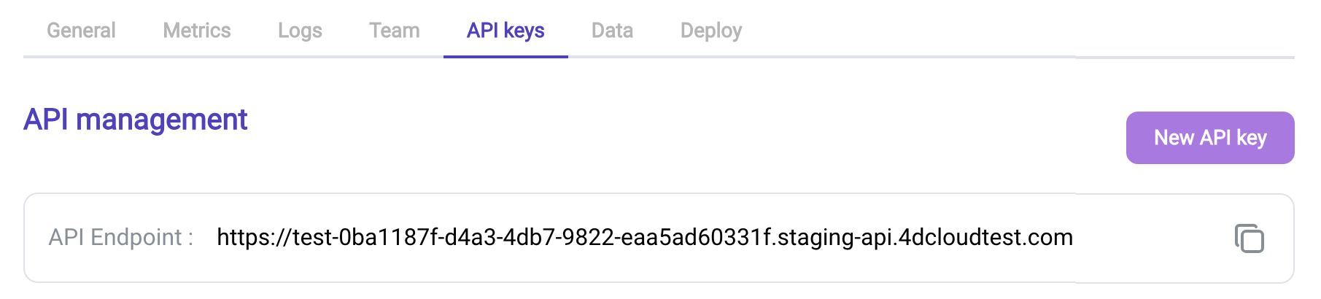Screen dimensions: 1321x299
Task: Click the 4dcloudtest.com part of the URL
Action: click(985, 237)
